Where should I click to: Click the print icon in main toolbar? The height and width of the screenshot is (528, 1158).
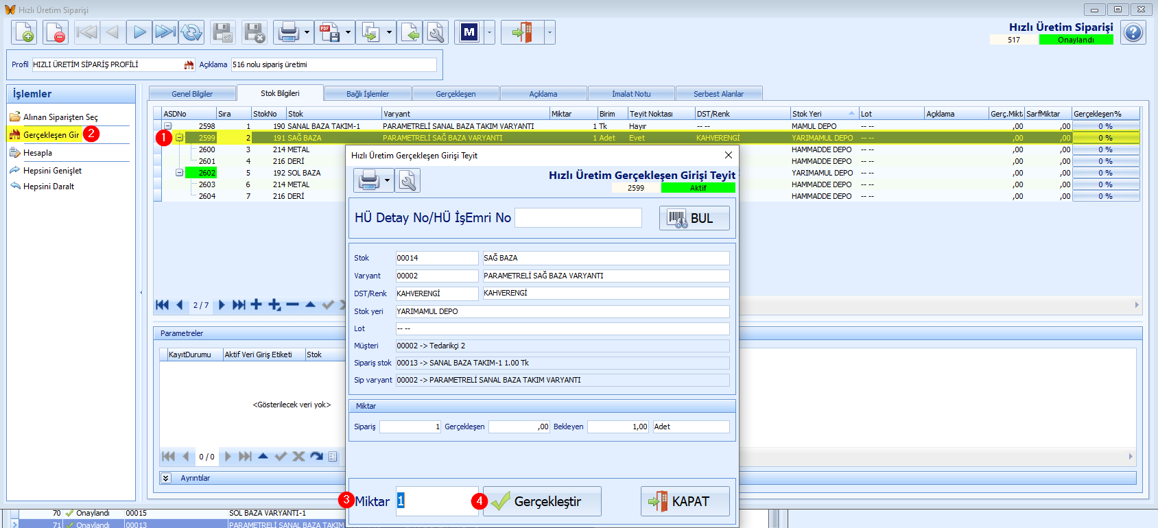coord(289,32)
